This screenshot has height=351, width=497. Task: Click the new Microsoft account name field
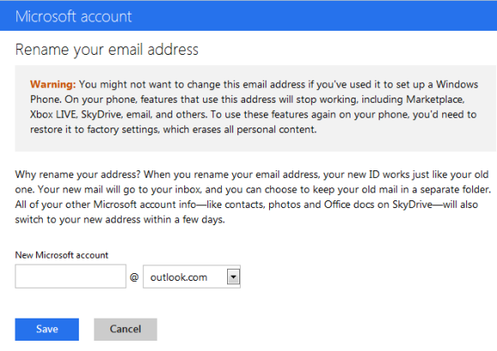tap(70, 277)
